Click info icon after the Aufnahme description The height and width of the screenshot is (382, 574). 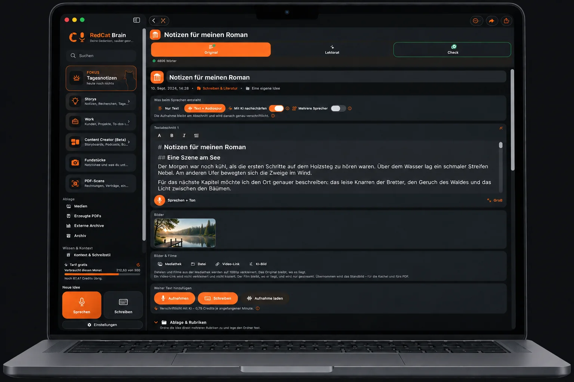click(273, 116)
